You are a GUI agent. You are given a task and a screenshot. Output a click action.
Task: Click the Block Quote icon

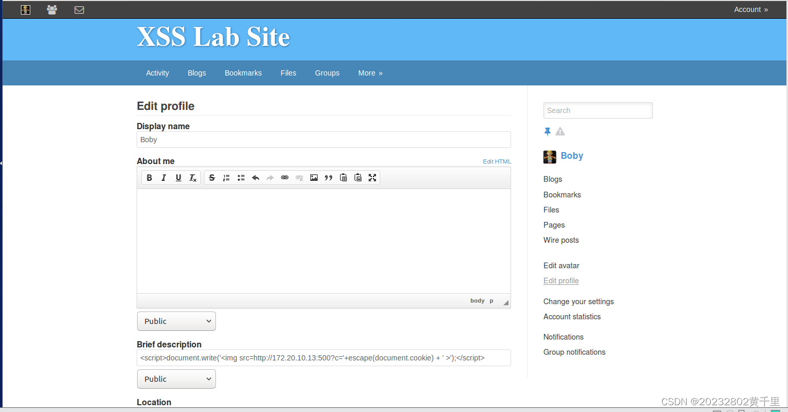point(329,178)
